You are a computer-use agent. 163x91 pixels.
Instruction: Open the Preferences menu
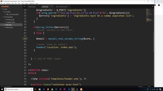(x=32, y=3)
